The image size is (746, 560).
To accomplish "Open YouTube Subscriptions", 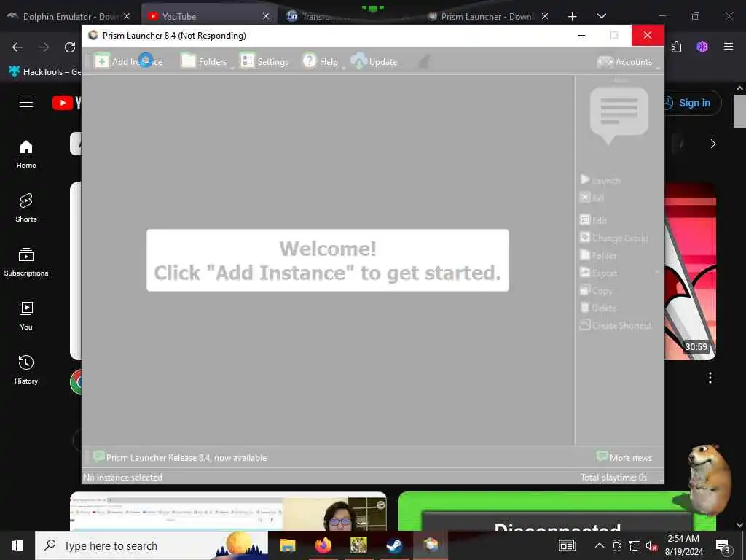I will [x=26, y=262].
